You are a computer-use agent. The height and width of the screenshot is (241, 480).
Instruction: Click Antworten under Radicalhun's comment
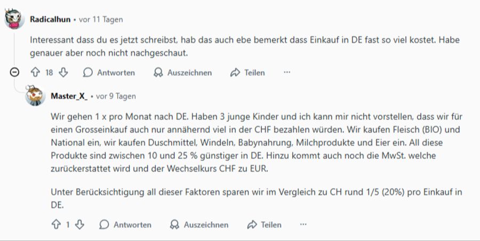point(109,73)
